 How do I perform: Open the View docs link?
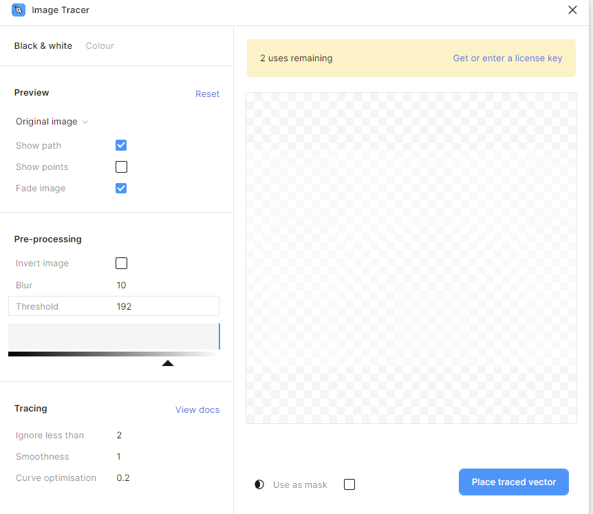tap(197, 409)
